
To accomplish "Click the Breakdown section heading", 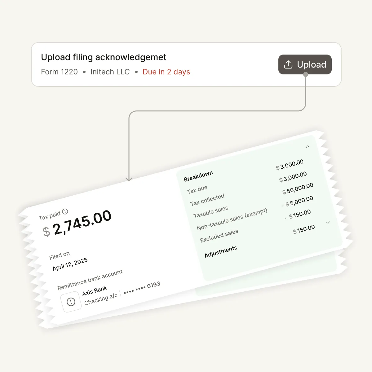I will coord(198,176).
